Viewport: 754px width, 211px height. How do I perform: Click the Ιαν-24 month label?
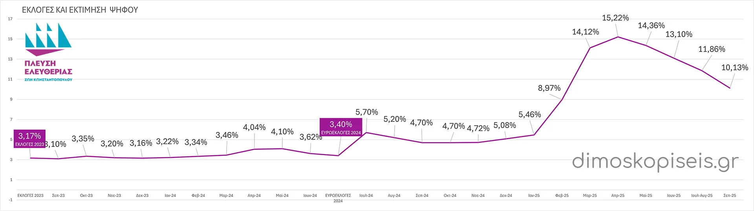tap(170, 195)
